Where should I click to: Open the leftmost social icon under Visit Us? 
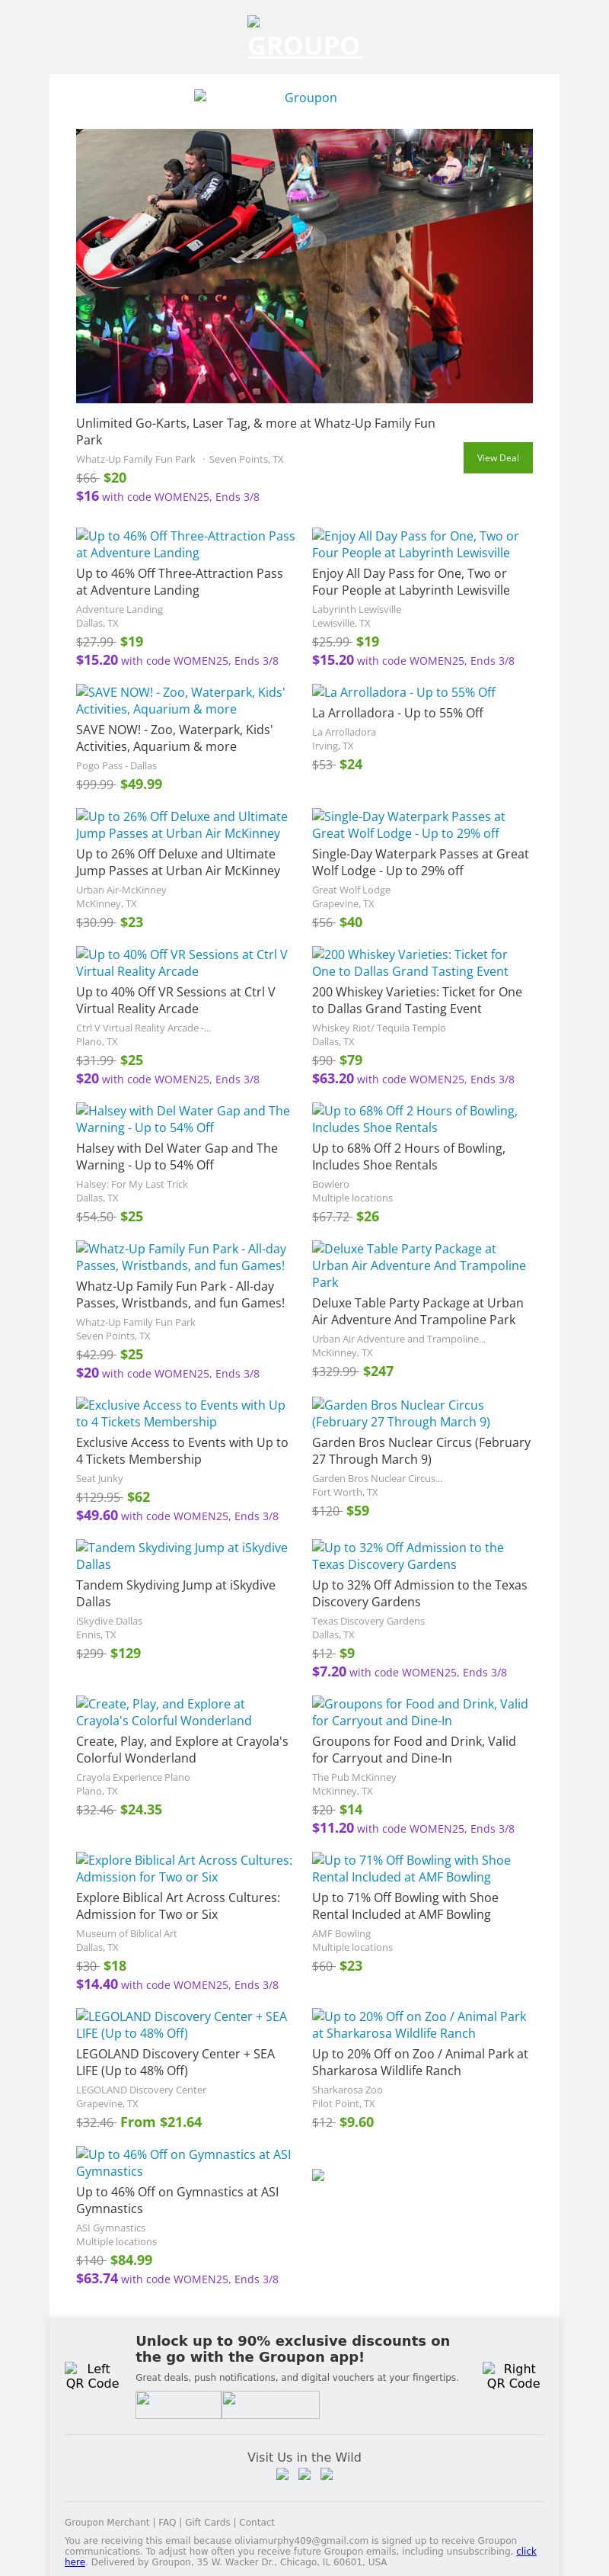(x=282, y=2474)
